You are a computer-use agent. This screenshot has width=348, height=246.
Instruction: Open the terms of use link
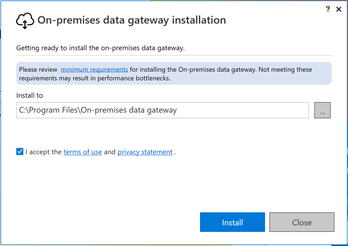[x=82, y=152]
